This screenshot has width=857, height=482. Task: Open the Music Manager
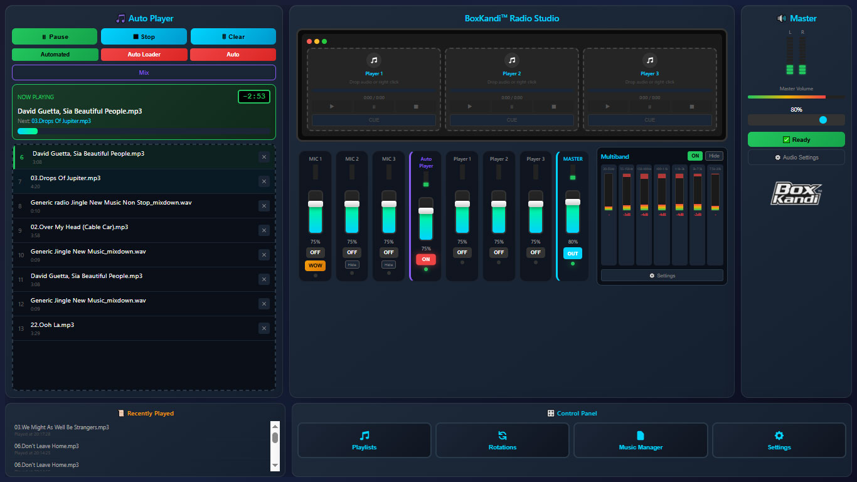point(641,441)
